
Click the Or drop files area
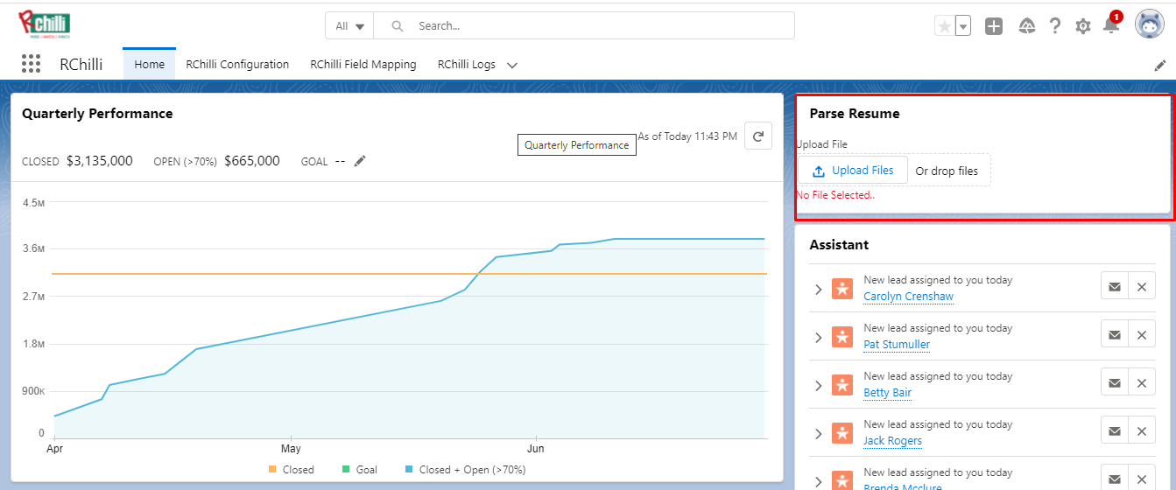[x=947, y=171]
